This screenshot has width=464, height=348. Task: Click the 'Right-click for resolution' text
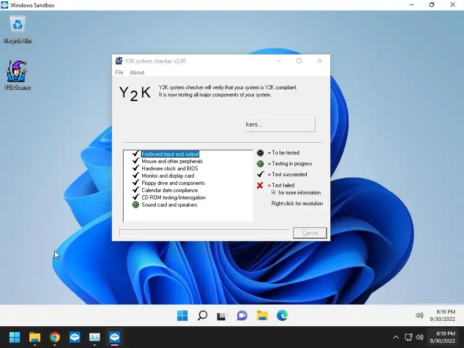pos(297,203)
